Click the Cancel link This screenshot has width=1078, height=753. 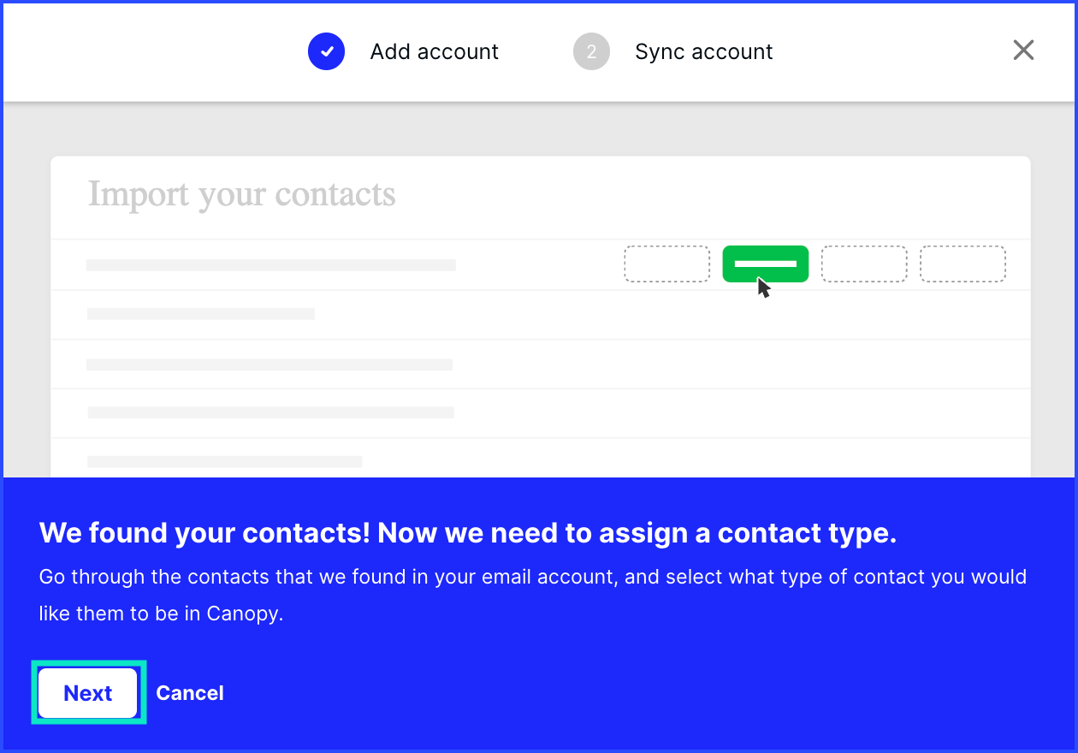(x=190, y=693)
